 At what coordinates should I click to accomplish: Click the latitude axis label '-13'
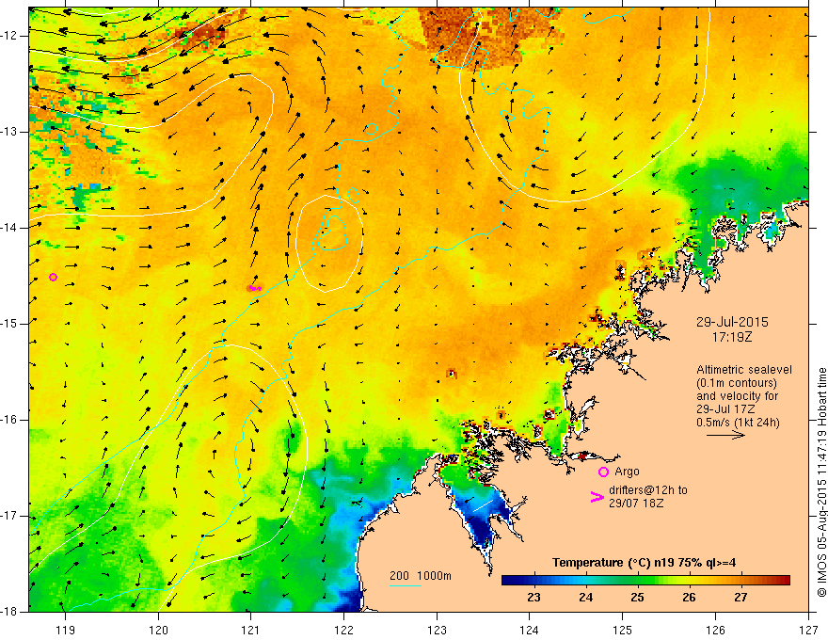(x=9, y=132)
